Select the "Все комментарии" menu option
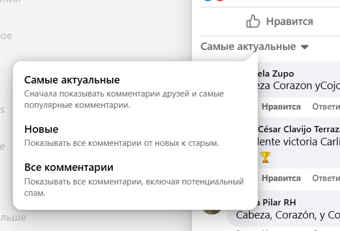 coord(69,167)
